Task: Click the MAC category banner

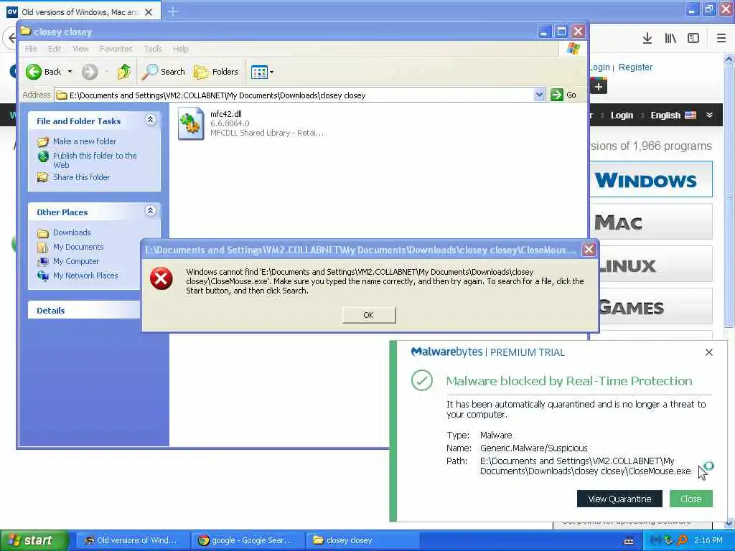Action: 650,222
